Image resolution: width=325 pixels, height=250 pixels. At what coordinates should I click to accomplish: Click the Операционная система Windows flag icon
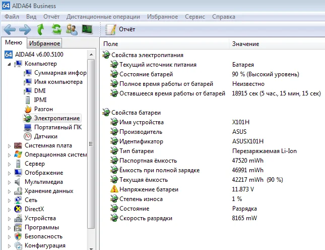pyautogui.click(x=18, y=155)
